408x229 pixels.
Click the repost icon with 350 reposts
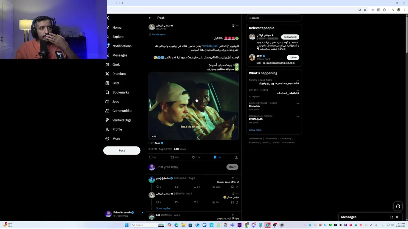172,157
